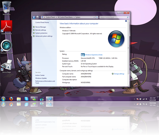The width and height of the screenshot is (159, 135).
Task: Select the installed memory 1.00 GB value
Action: tap(83, 61)
